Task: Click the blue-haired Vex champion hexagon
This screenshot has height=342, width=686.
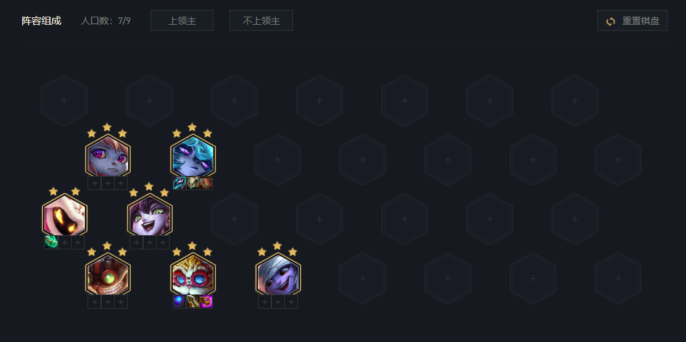Action: pyautogui.click(x=192, y=156)
